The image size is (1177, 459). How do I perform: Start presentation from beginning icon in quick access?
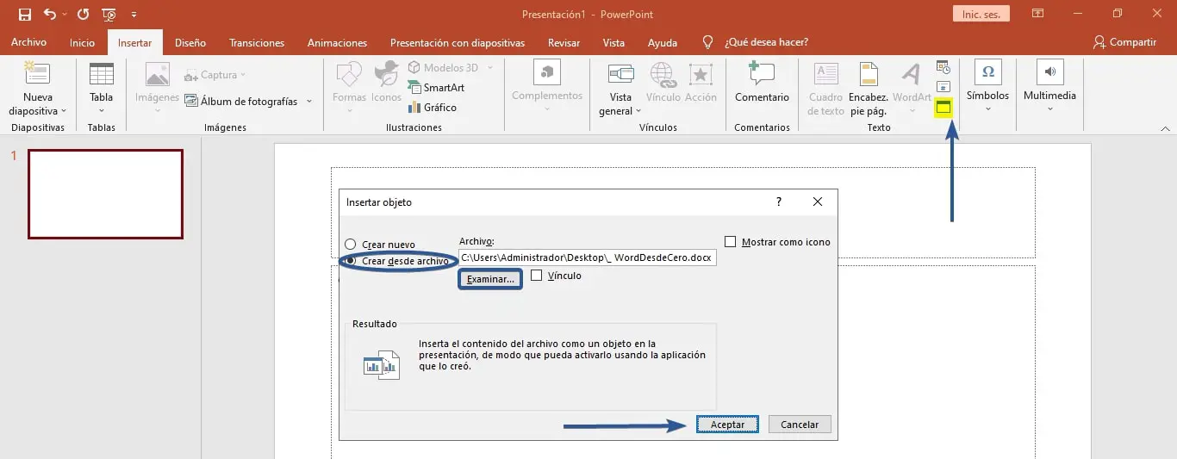coord(109,14)
